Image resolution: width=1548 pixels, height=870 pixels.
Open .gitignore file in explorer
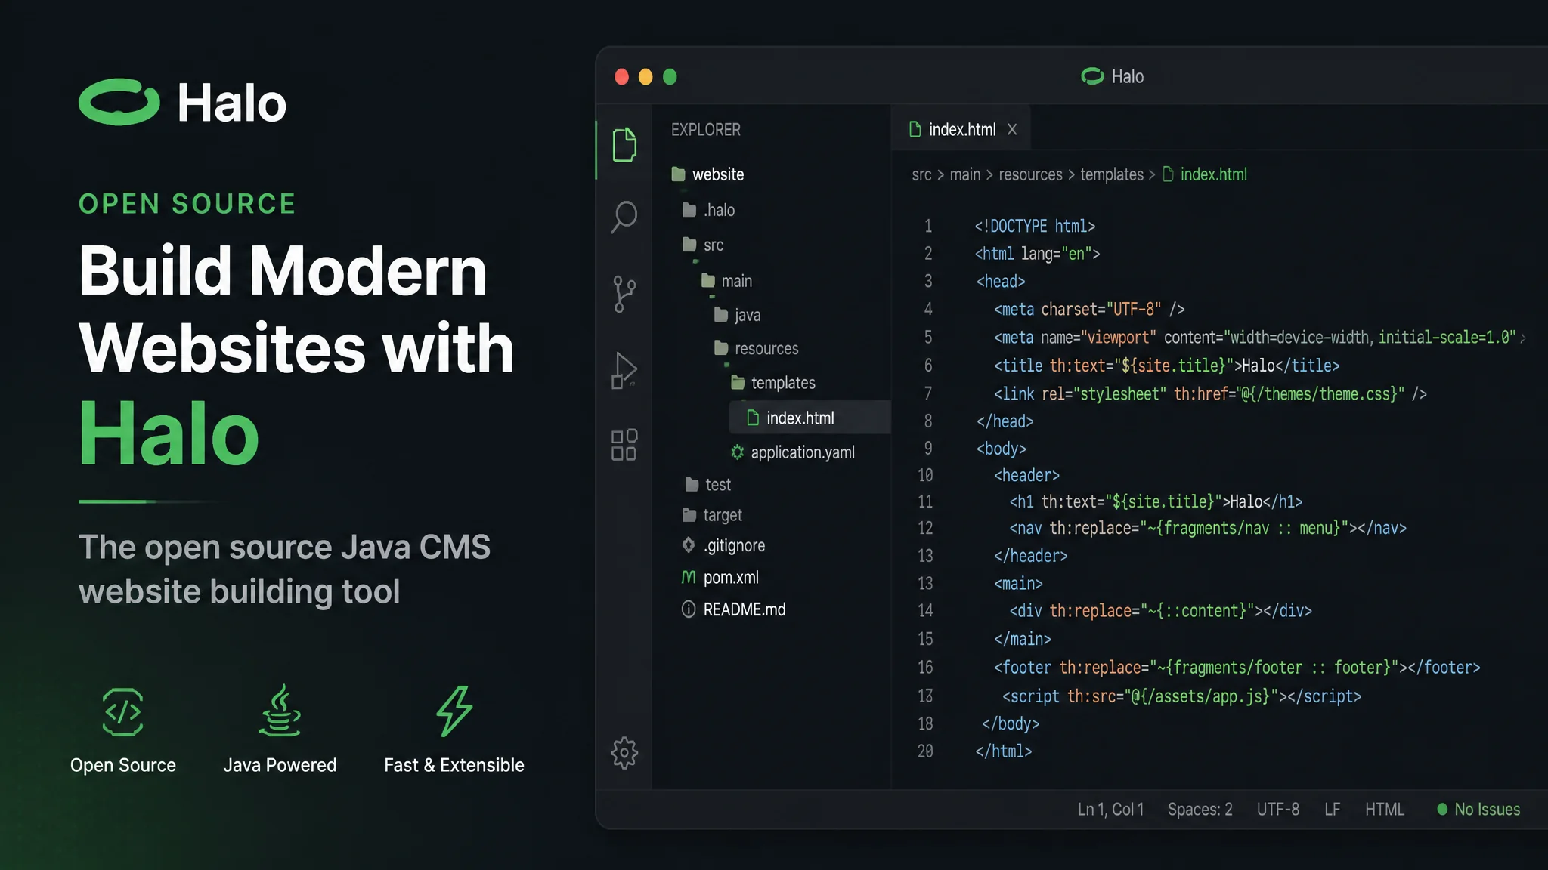[723, 545]
